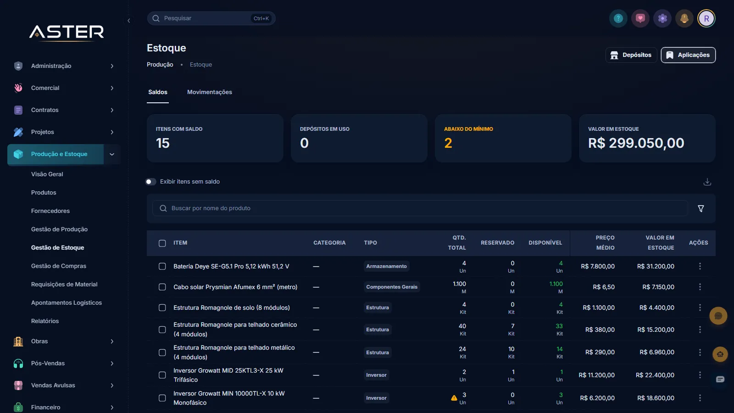Go to Produção breadcrumb link
734x413 pixels.
(160, 65)
